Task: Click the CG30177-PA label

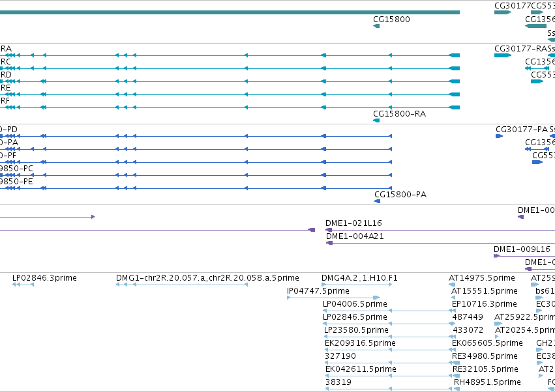Action: point(522,130)
